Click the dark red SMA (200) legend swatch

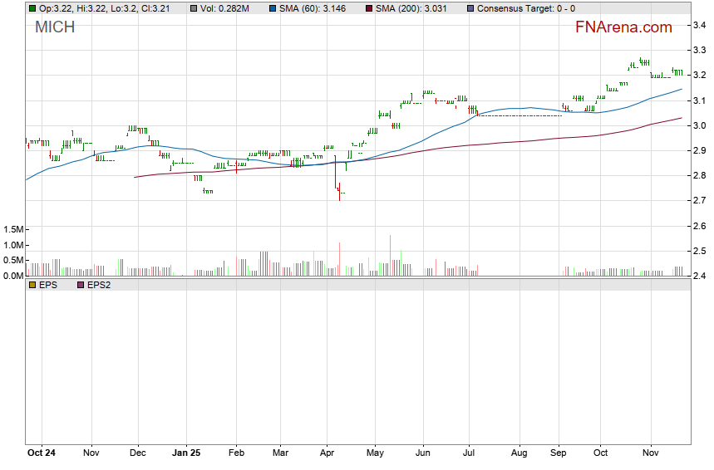[x=370, y=8]
